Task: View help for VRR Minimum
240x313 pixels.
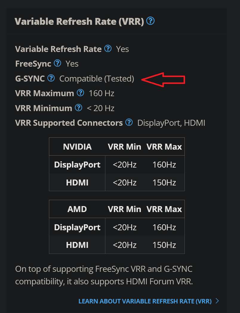Action: coord(78,108)
